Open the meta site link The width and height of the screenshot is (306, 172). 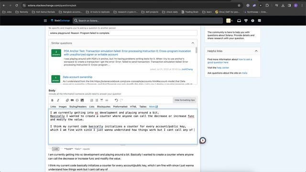click(x=244, y=73)
